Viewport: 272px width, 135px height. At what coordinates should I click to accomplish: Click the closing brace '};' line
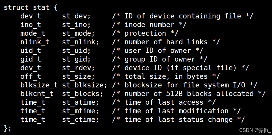[7, 128]
